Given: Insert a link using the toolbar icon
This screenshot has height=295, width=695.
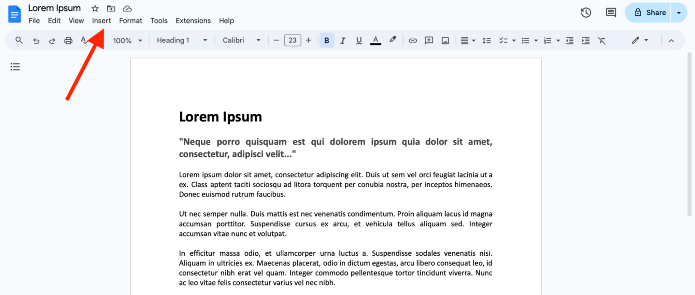Looking at the screenshot, I should coord(413,40).
